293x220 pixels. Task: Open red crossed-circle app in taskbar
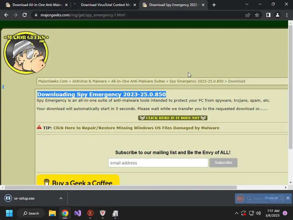click(90, 213)
